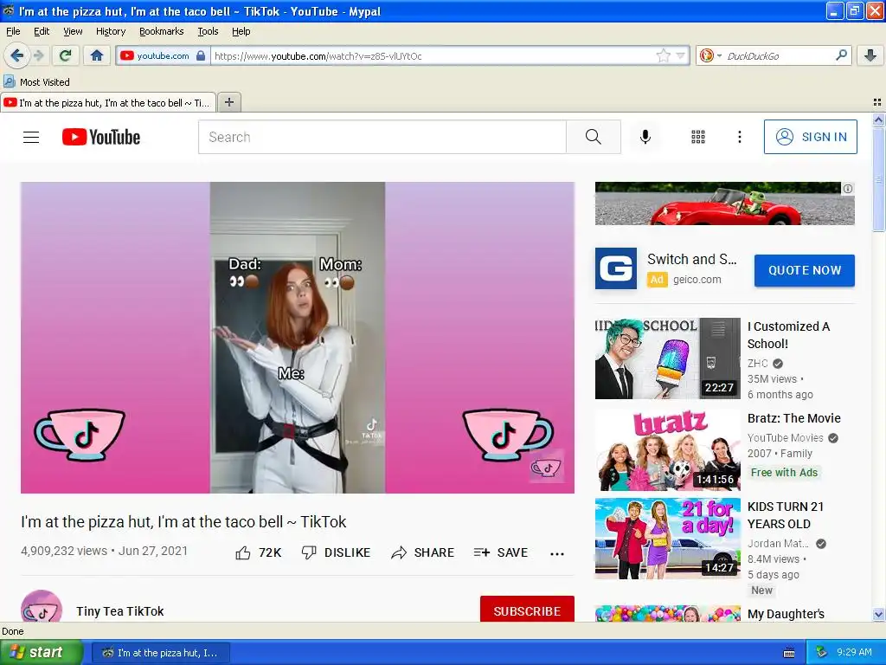Screen dimensions: 886x665
Task: Go forward with the browser forward arrow
Action: pyautogui.click(x=38, y=55)
